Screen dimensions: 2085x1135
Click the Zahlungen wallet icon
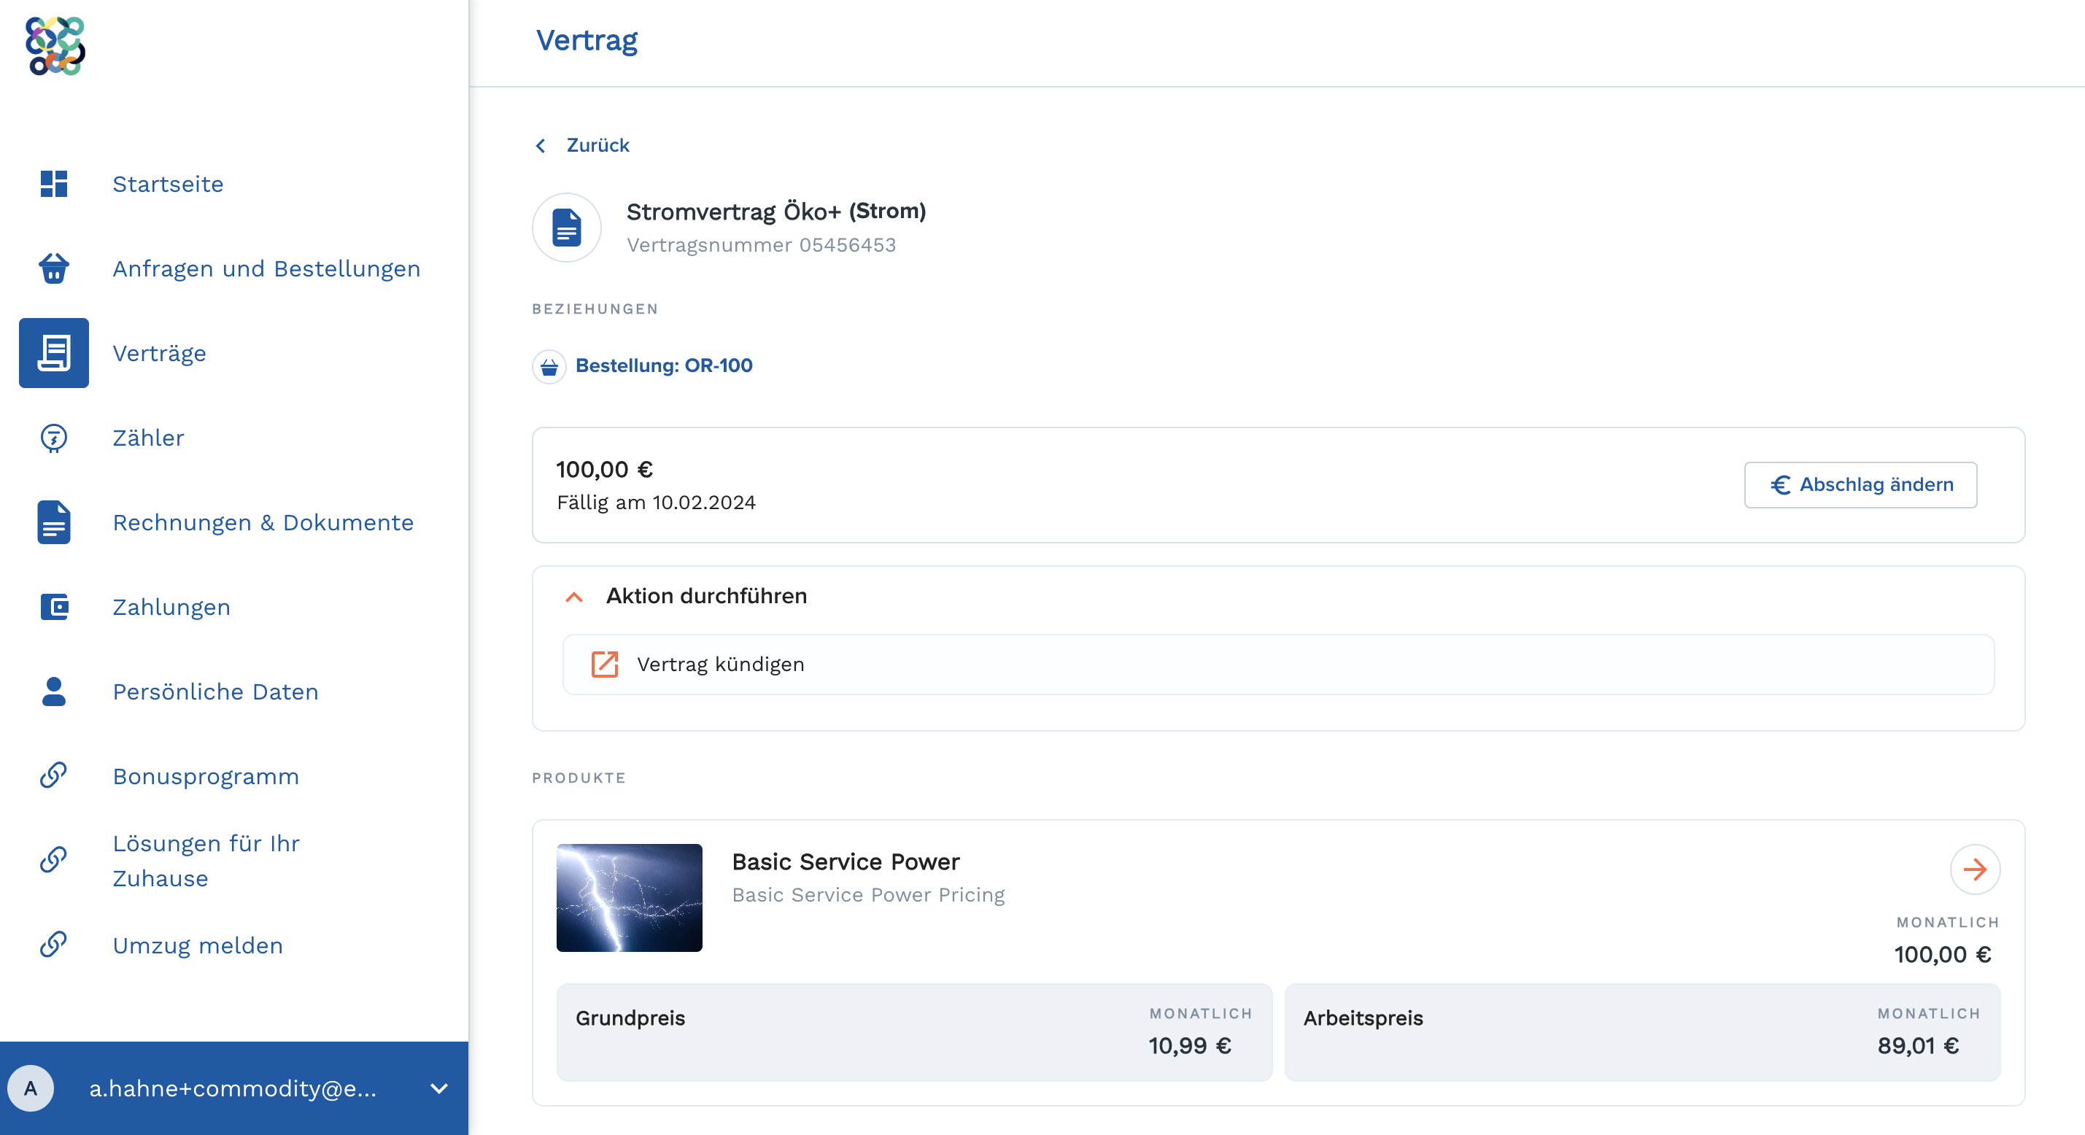(53, 606)
